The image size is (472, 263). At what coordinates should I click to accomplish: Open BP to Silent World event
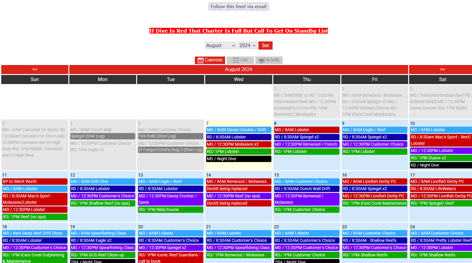(x=34, y=181)
